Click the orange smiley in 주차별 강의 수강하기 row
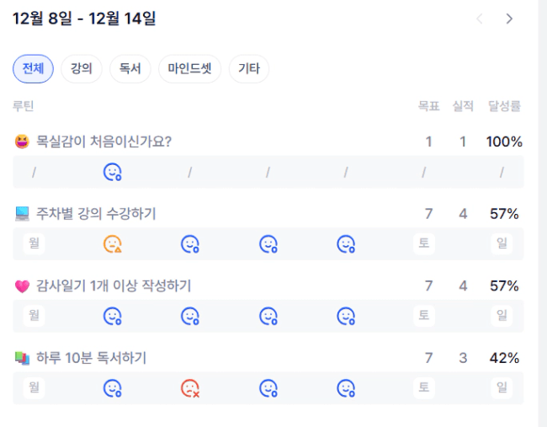547x427 pixels. click(112, 244)
